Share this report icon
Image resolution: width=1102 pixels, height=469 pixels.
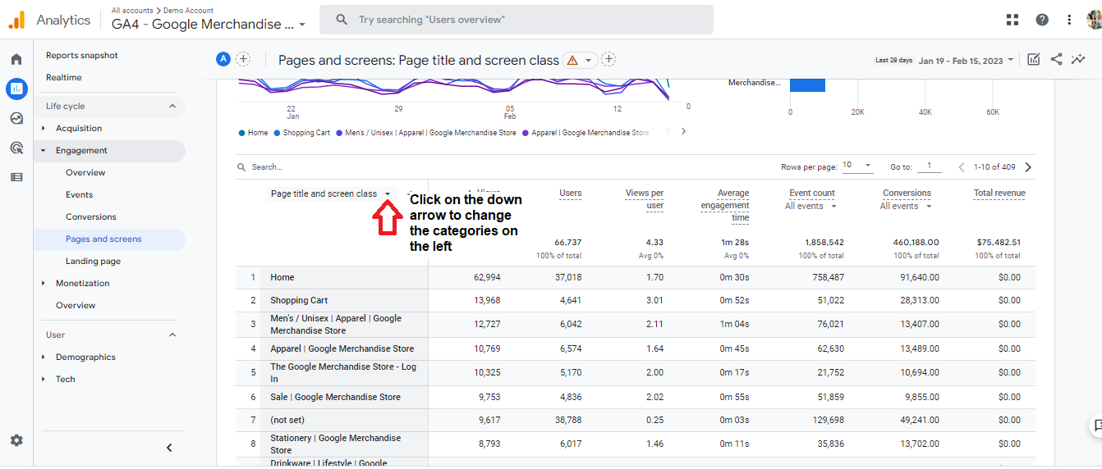(1057, 59)
